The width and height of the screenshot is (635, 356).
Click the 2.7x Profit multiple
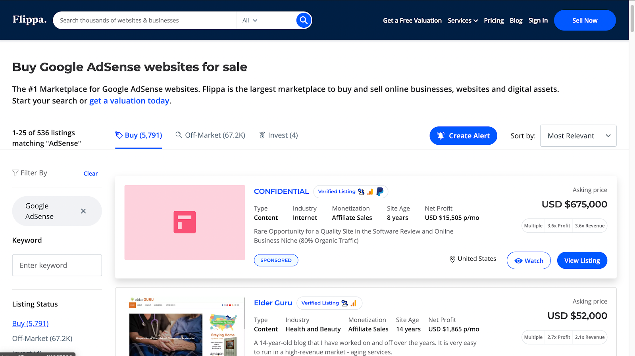[x=559, y=337]
